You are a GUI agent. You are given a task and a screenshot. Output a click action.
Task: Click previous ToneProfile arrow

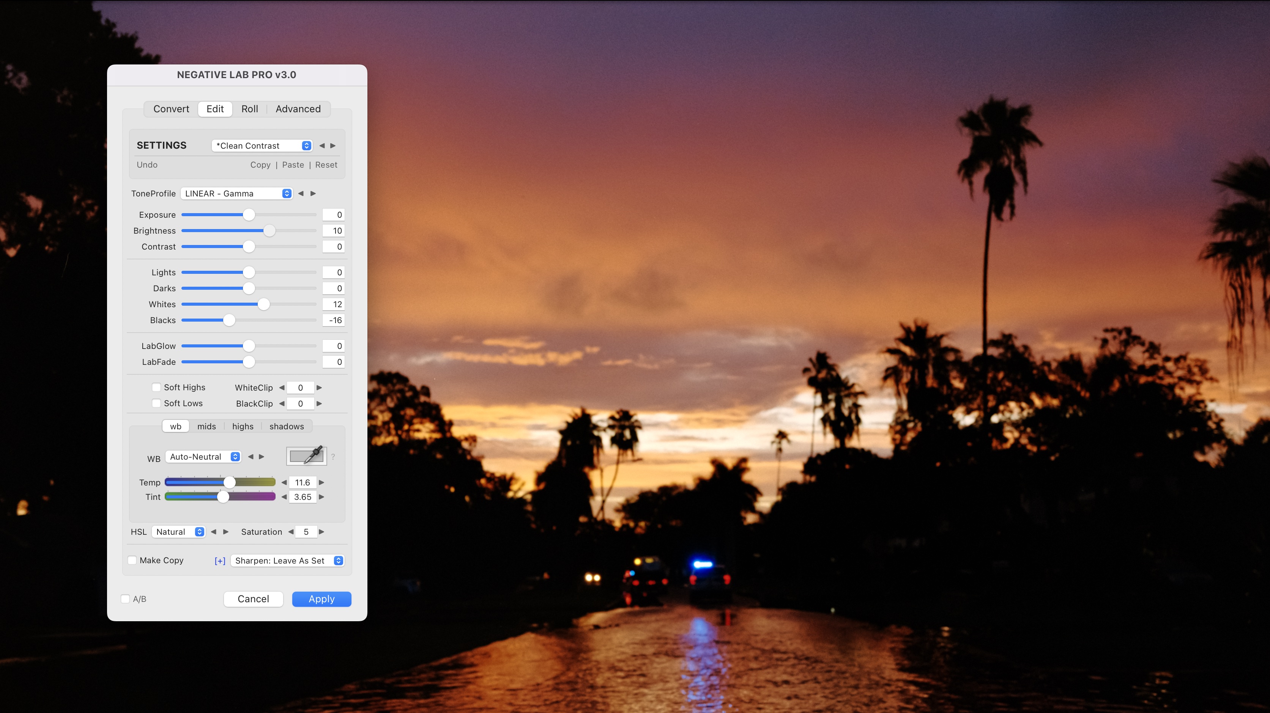(301, 194)
